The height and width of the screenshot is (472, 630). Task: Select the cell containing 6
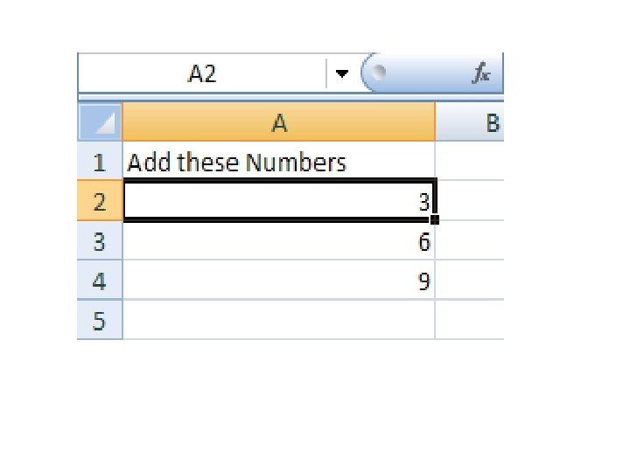point(279,241)
